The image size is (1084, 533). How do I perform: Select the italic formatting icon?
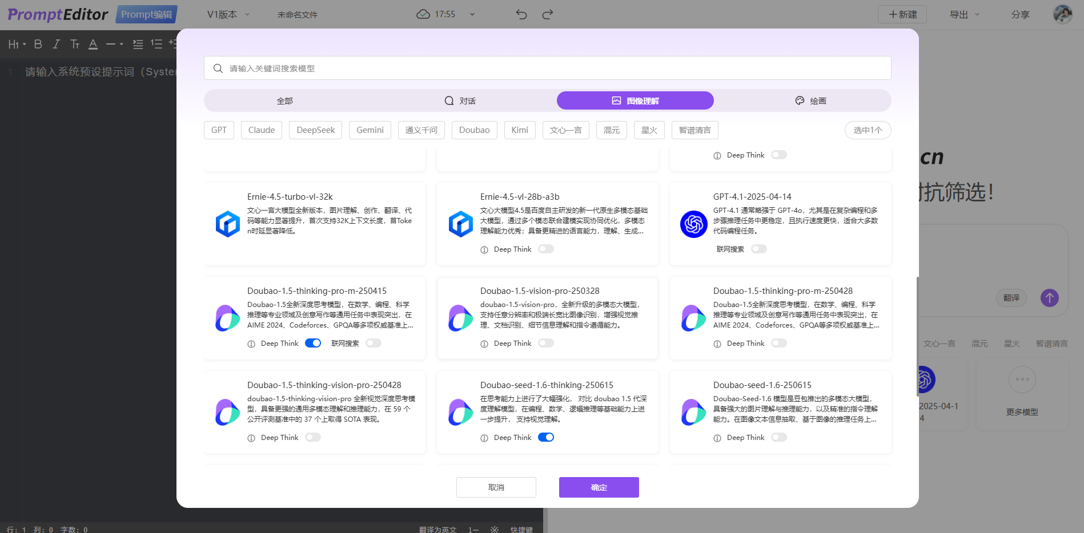56,44
